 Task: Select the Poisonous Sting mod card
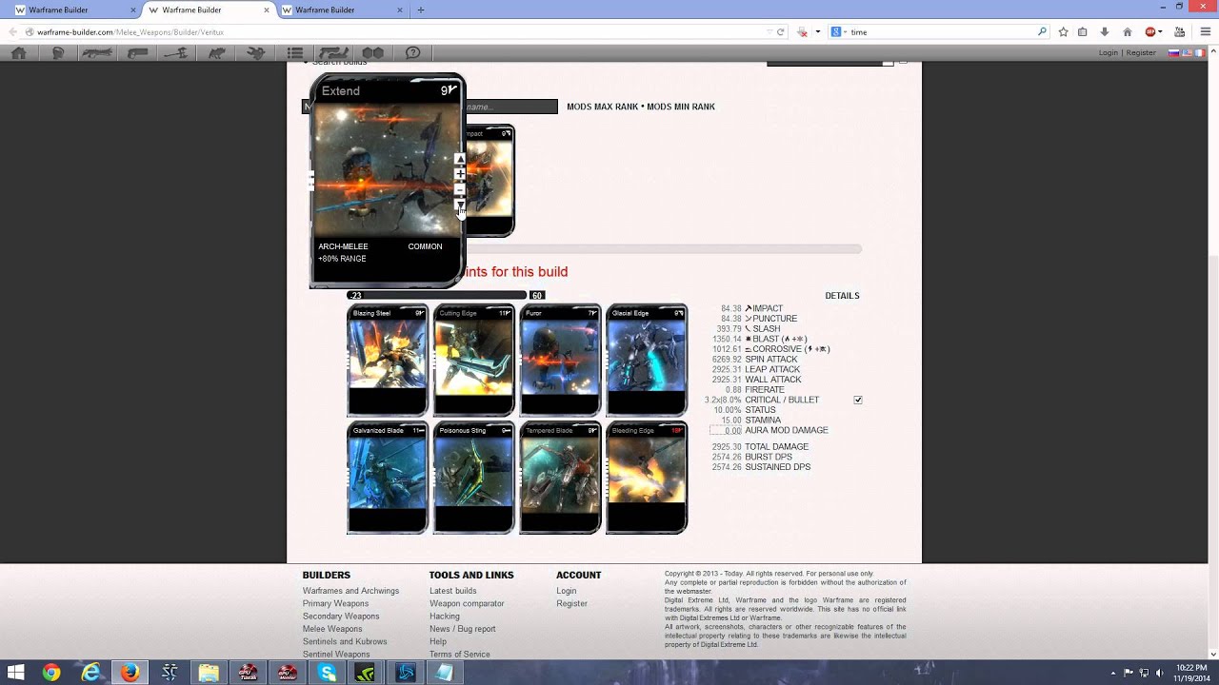point(474,478)
